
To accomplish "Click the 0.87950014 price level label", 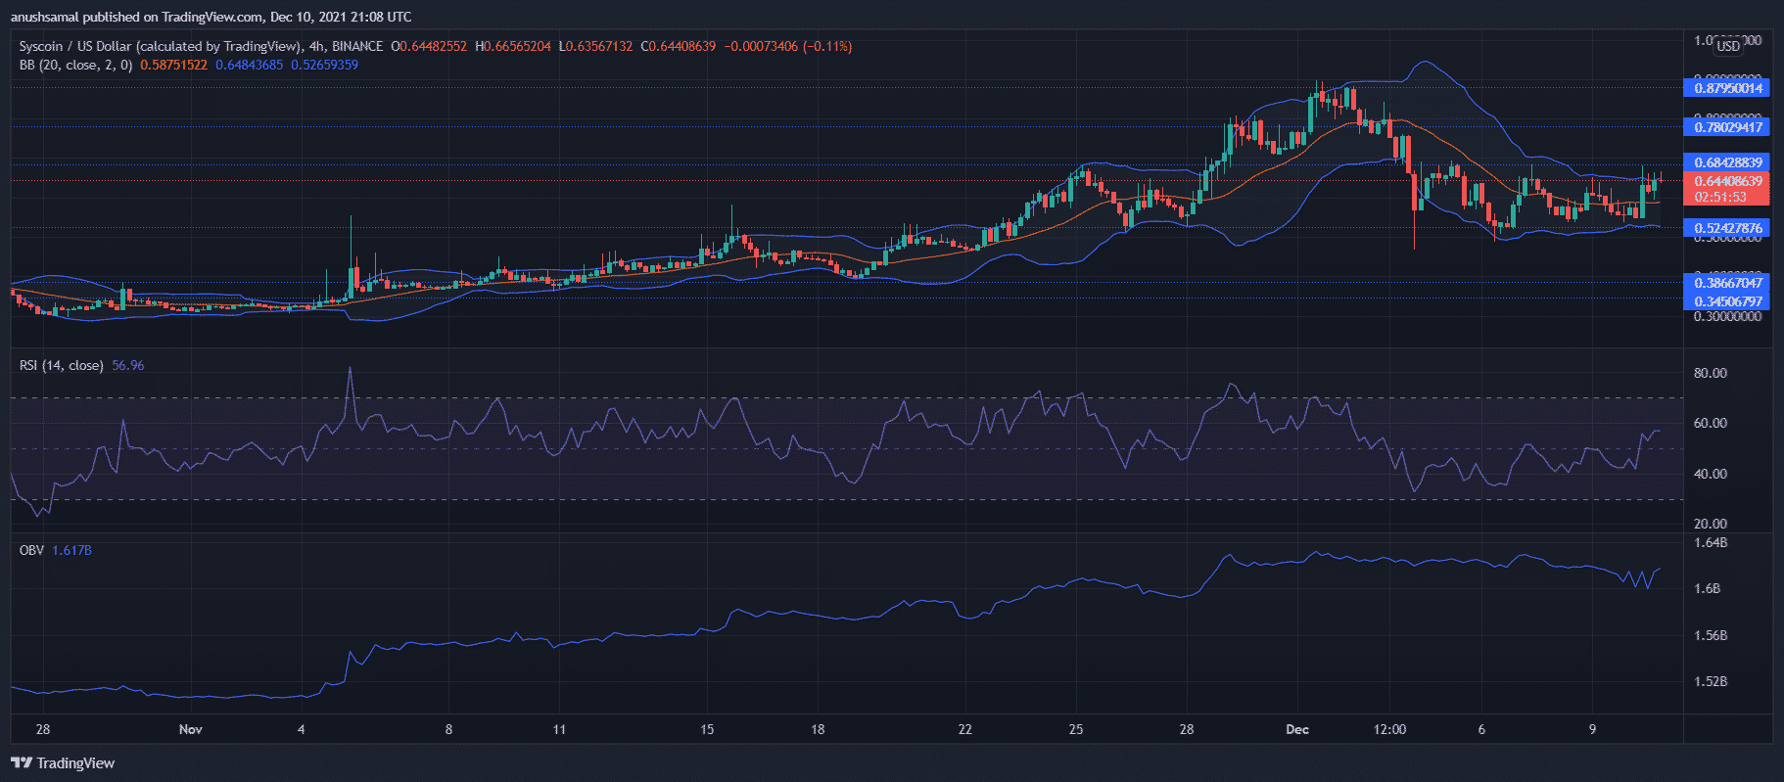I will pos(1728,88).
